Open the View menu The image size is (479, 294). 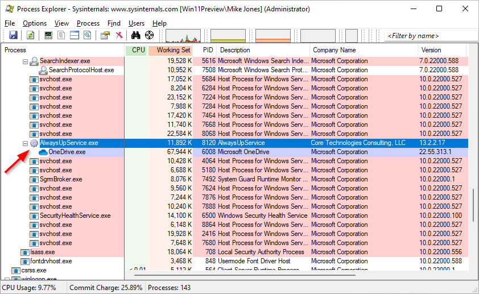tap(61, 23)
